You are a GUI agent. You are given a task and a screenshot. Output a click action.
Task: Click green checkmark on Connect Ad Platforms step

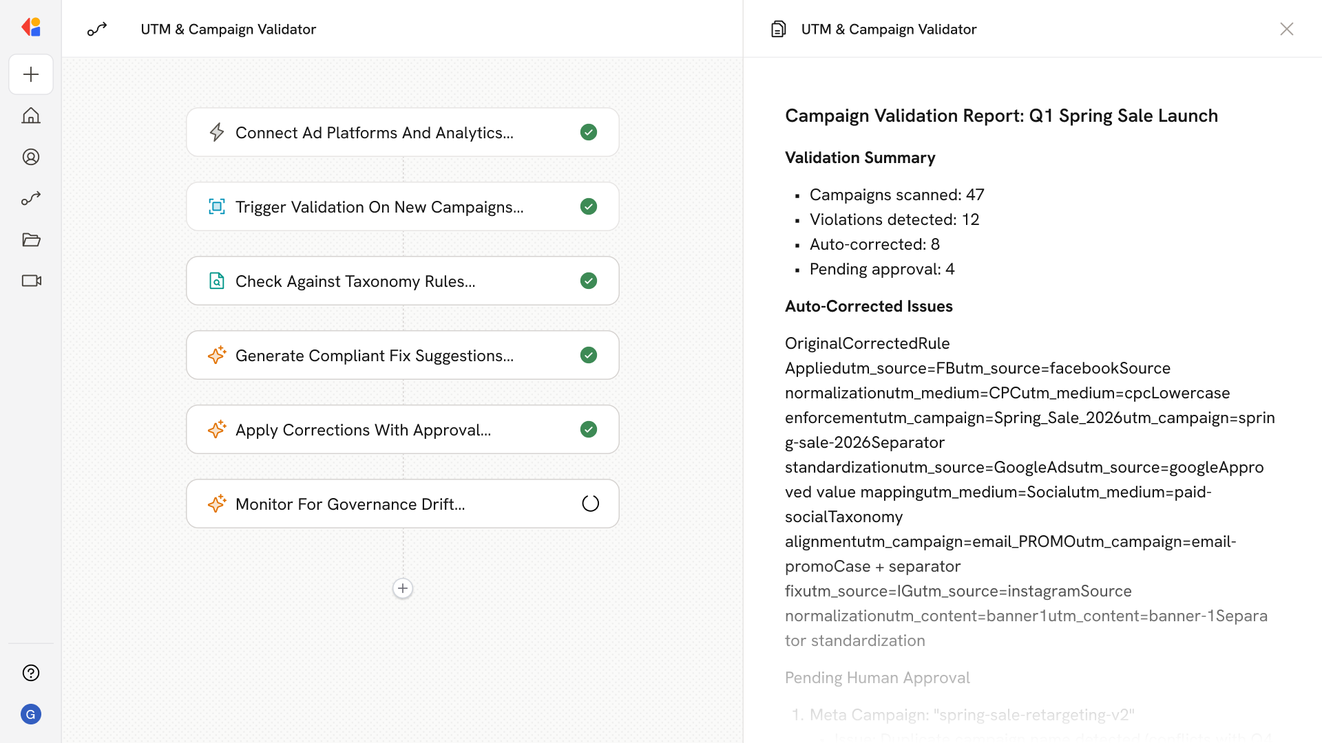(589, 132)
